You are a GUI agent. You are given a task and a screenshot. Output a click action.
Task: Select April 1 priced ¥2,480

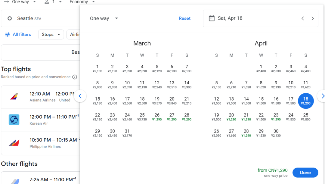click(x=261, y=68)
